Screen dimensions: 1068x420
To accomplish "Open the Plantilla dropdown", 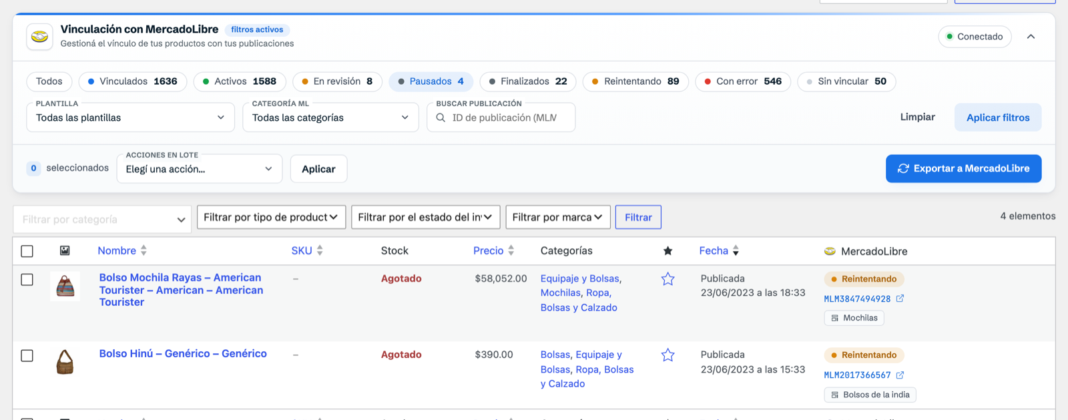I will [131, 118].
